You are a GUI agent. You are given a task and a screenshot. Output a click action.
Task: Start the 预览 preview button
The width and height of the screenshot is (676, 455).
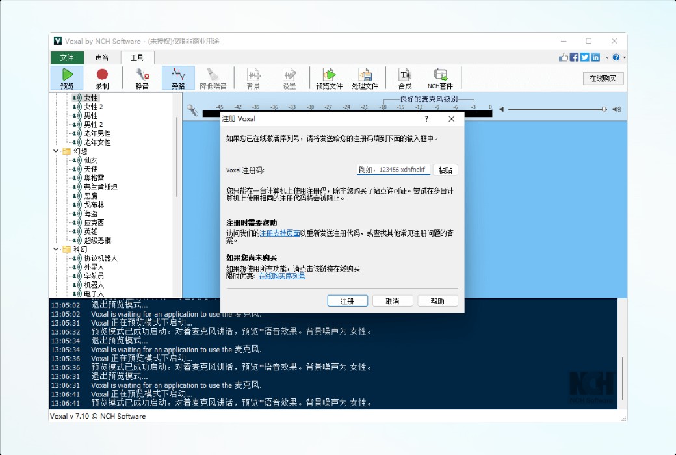tap(67, 78)
